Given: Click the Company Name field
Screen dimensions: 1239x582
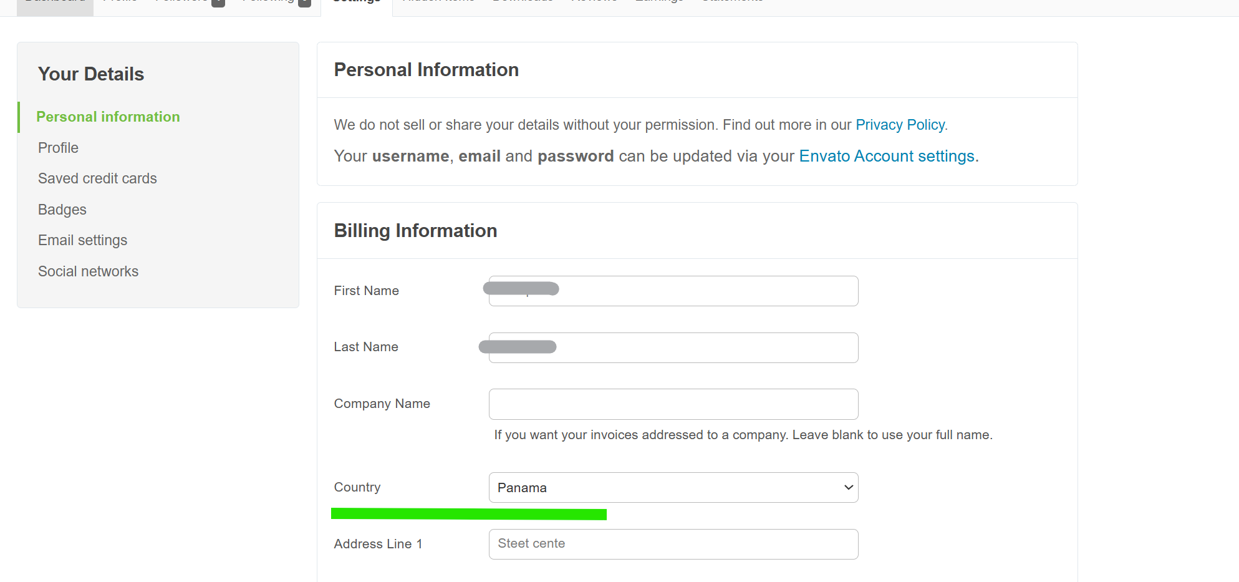Looking at the screenshot, I should tap(673, 404).
